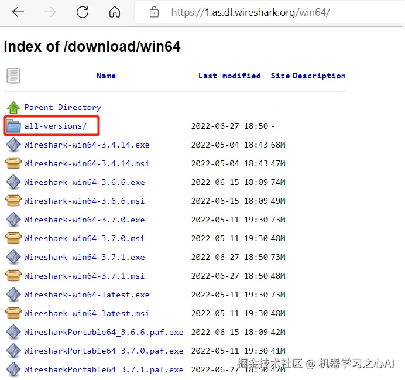Screen dimensions: 405x380
Task: Click the browser forward arrow
Action: [x=50, y=12]
